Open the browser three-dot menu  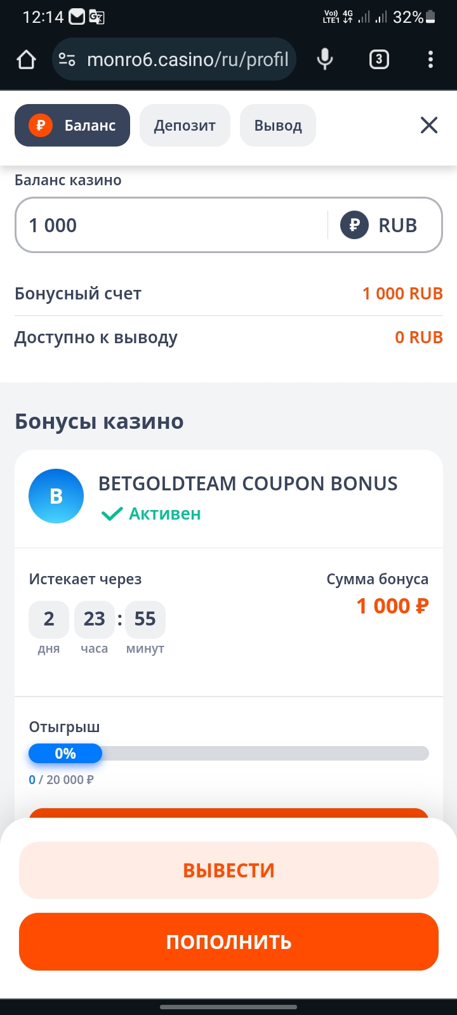430,60
